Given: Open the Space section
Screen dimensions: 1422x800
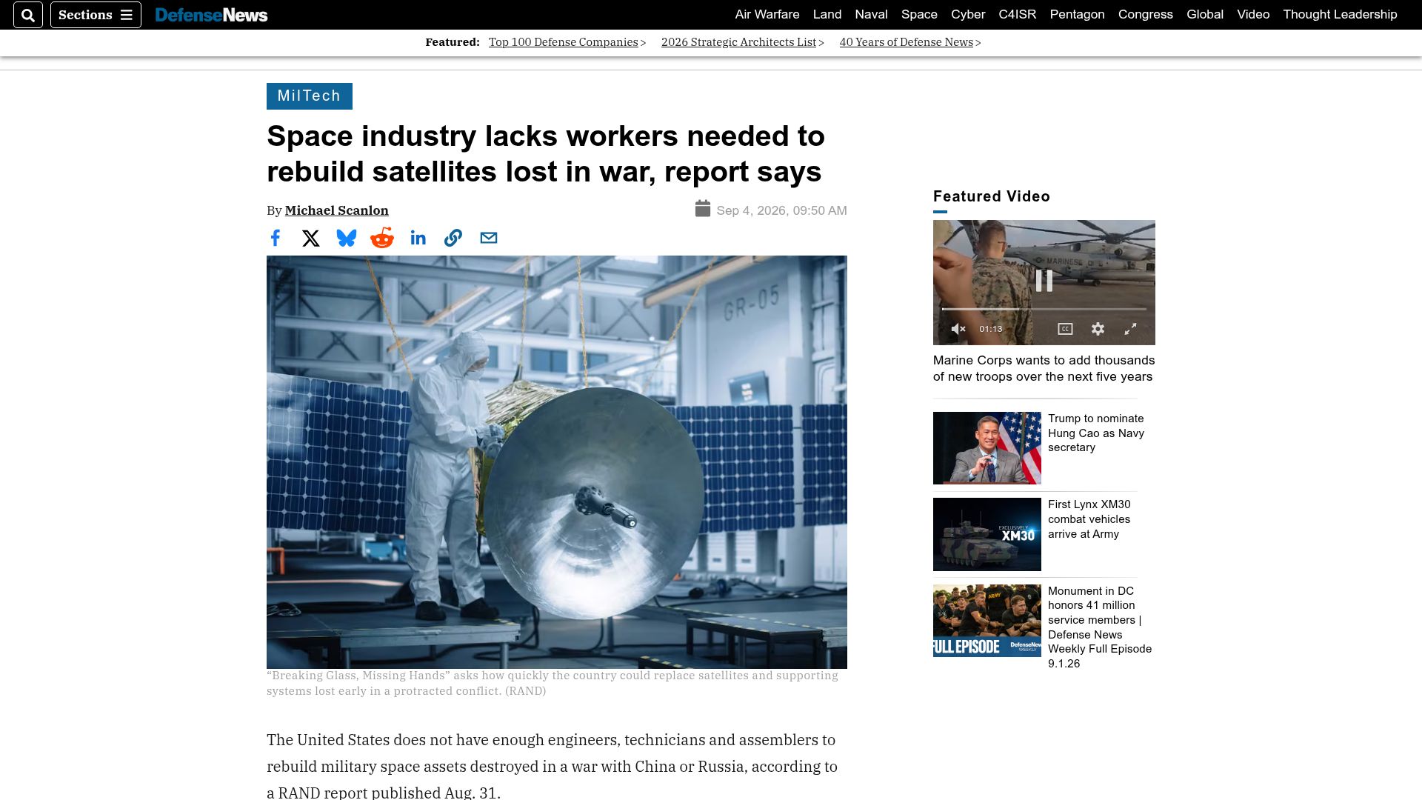Looking at the screenshot, I should coord(919,14).
